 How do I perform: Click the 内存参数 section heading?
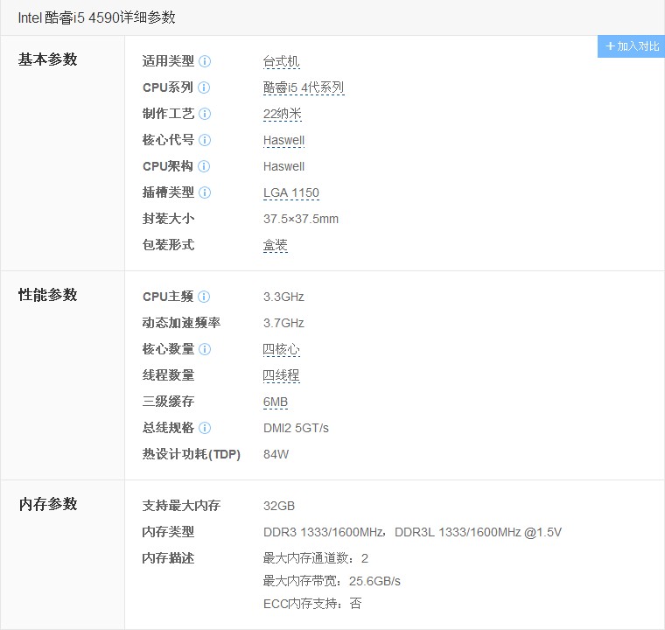(x=47, y=504)
